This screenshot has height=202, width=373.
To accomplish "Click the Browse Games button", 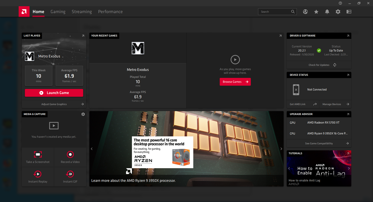I will click(x=235, y=82).
